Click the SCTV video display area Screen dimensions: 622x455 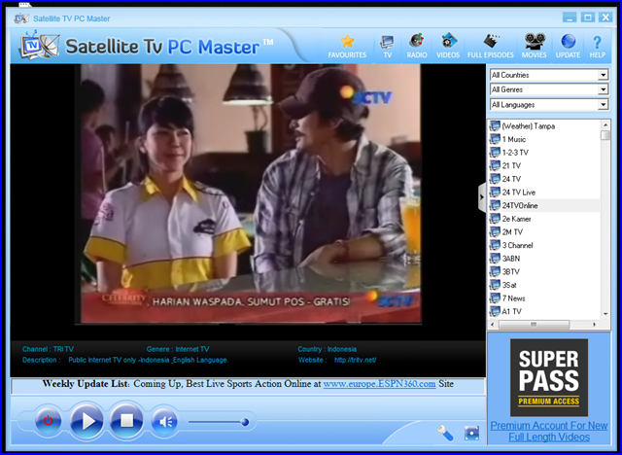(x=251, y=193)
